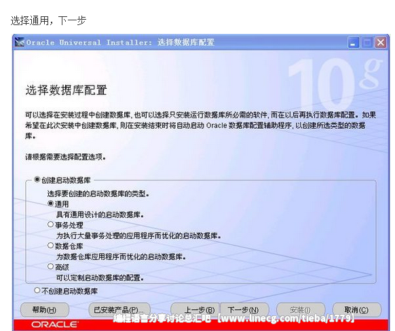Click the 安装(I) button
This screenshot has width=395, height=331.
301,310
